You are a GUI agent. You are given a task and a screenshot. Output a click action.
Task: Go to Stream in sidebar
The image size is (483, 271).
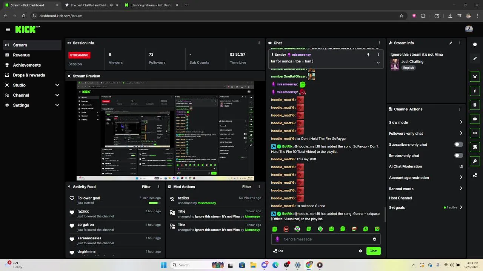(x=32, y=45)
